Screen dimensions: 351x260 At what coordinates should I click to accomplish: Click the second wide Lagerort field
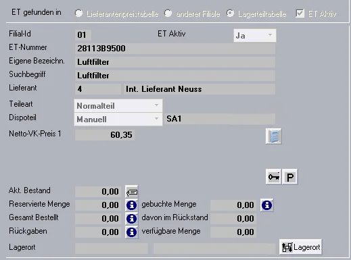(x=214, y=249)
